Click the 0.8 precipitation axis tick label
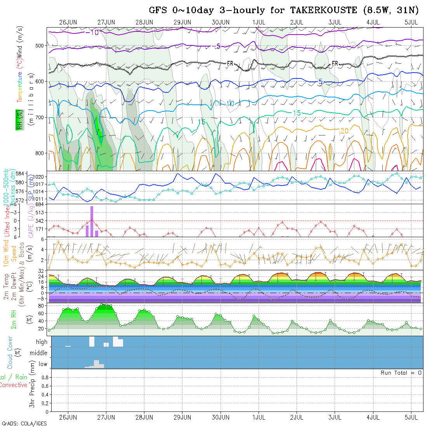427x427 pixels. point(44,377)
